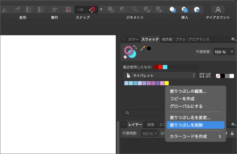Toggle the layer lock icon
Screen dimensions: 237x154
232,133
